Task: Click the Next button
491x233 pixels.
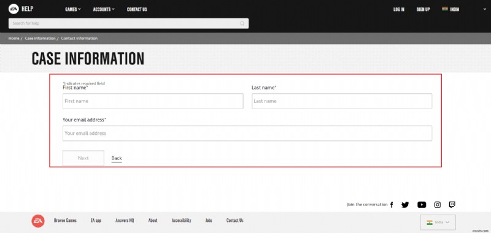Action: [x=83, y=158]
